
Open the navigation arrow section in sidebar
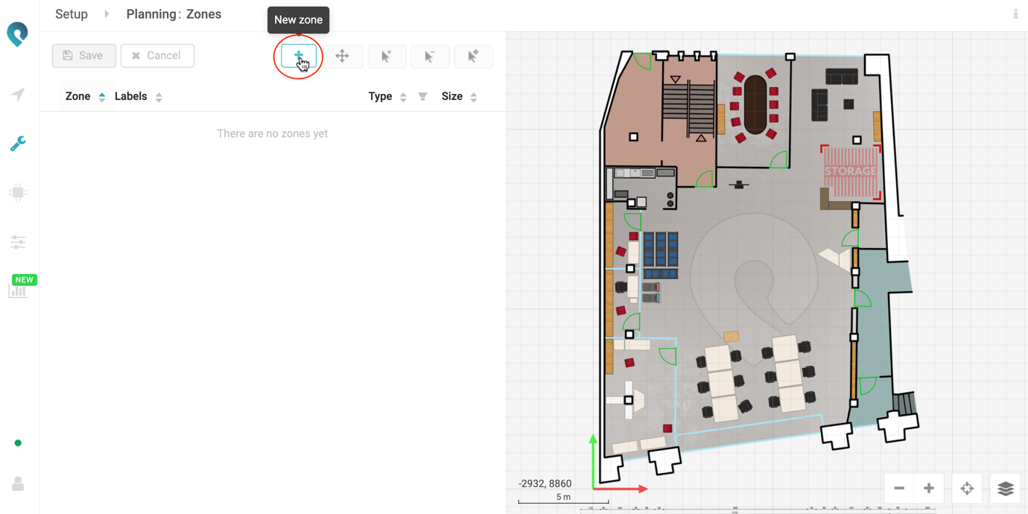tap(18, 95)
